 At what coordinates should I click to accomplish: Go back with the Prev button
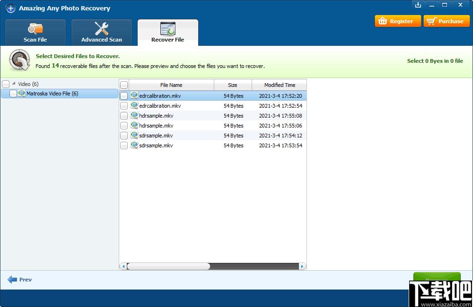pos(19,280)
